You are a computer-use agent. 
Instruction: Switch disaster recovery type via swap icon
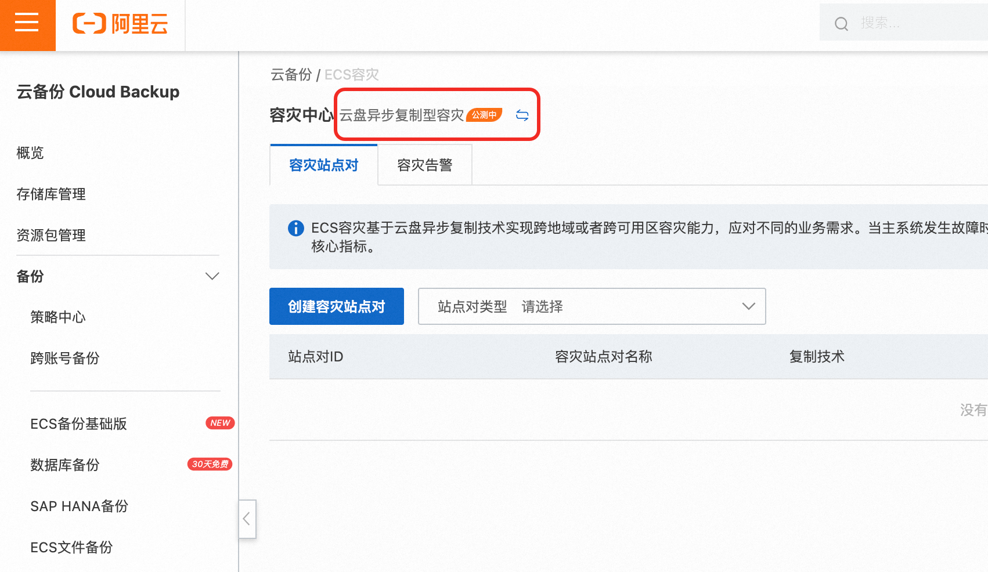[x=522, y=115]
